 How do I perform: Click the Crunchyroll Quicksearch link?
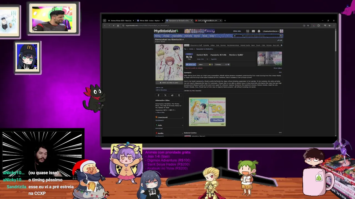click(160, 120)
